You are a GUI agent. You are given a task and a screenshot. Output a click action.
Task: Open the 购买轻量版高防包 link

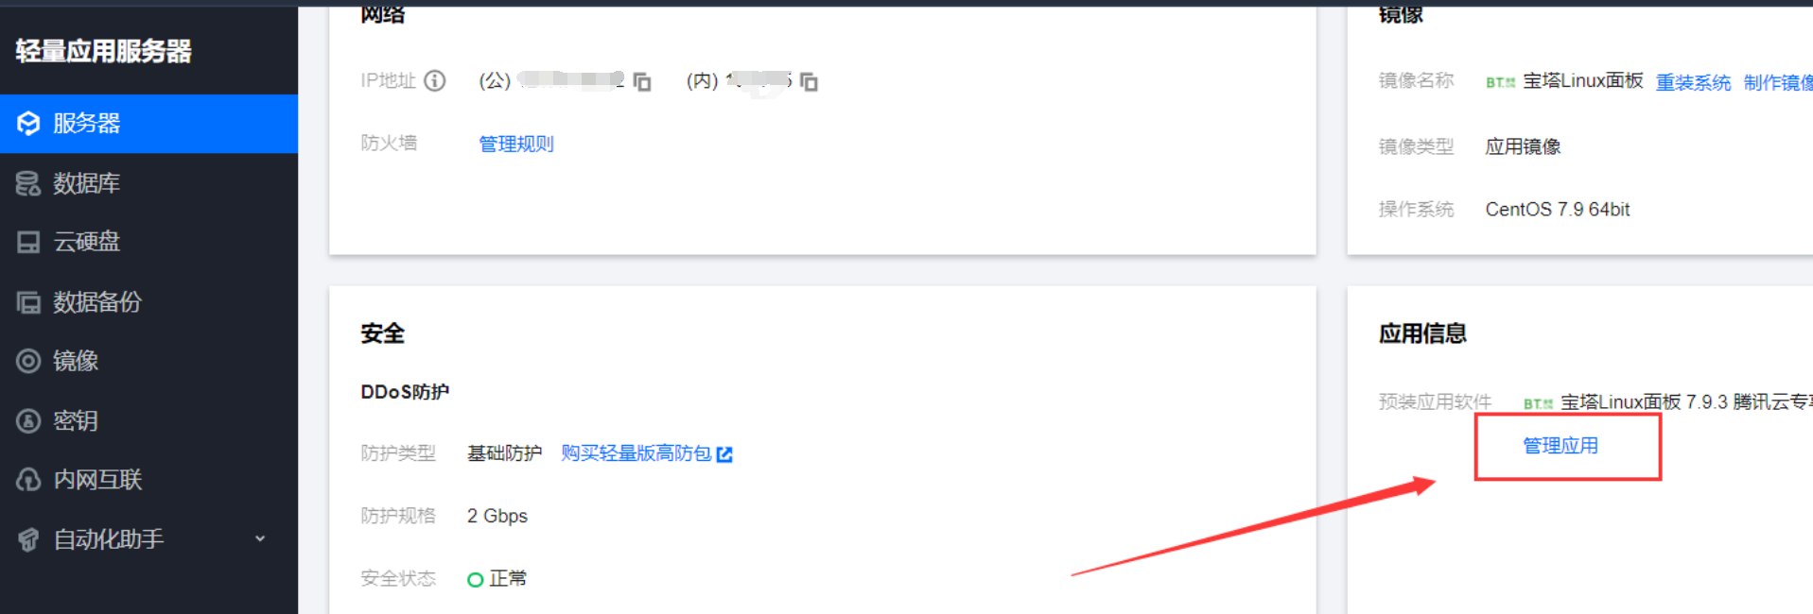click(x=636, y=453)
